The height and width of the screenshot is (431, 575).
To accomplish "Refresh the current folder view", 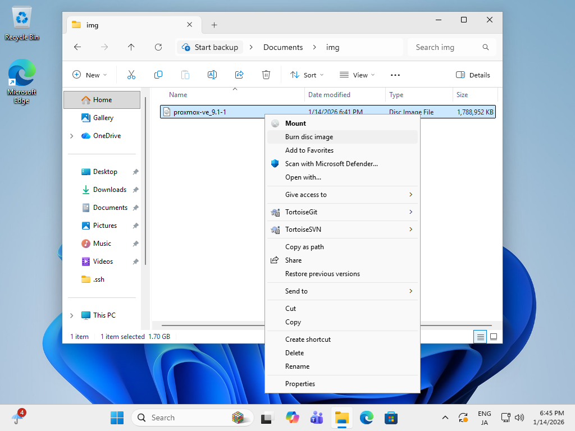I will click(x=158, y=47).
